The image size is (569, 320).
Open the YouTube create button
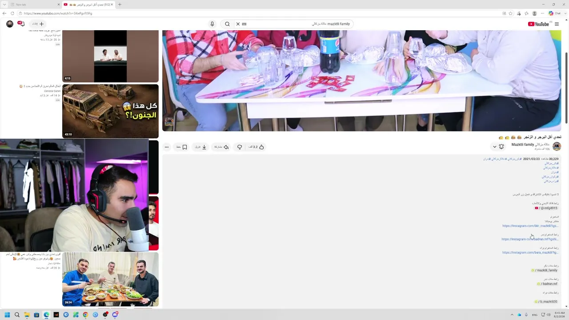[x=38, y=24]
